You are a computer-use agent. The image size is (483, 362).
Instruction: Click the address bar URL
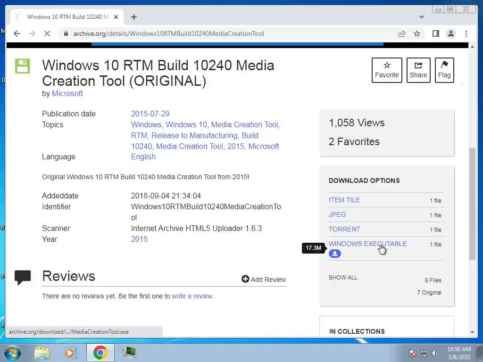point(168,33)
